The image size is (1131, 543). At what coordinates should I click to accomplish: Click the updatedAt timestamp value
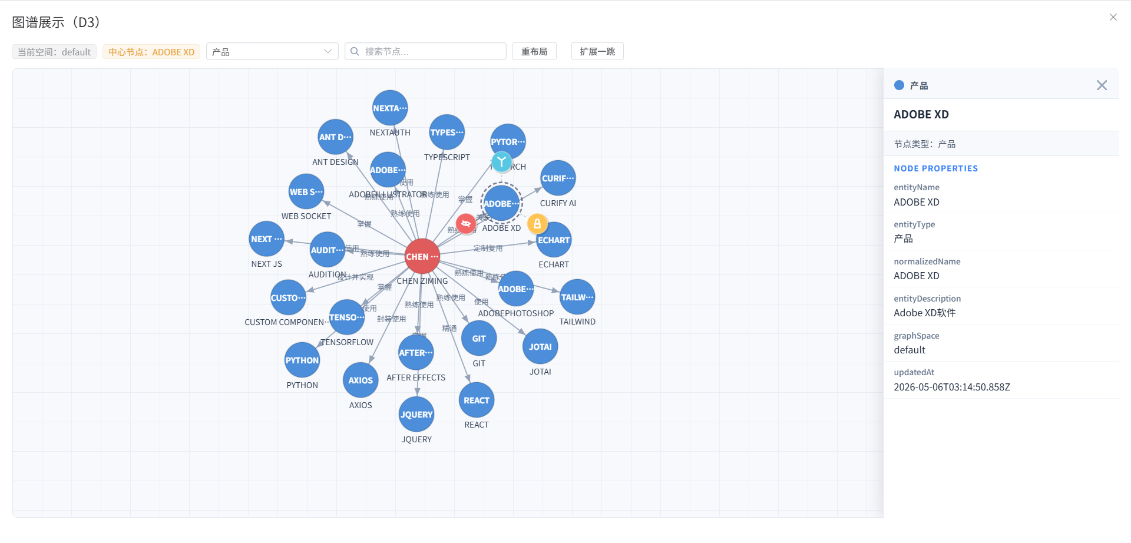click(x=952, y=387)
